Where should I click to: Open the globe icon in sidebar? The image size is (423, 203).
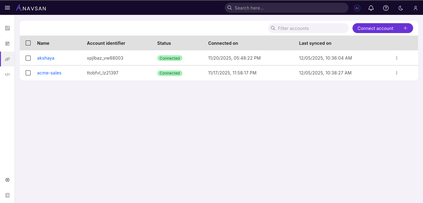point(7,180)
